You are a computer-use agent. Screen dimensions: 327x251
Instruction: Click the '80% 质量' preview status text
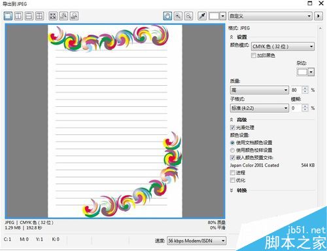click(x=216, y=223)
